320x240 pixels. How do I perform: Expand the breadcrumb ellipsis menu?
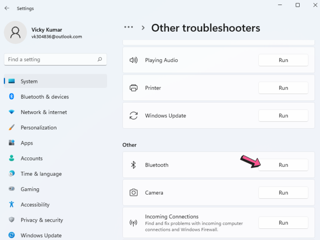tap(129, 27)
